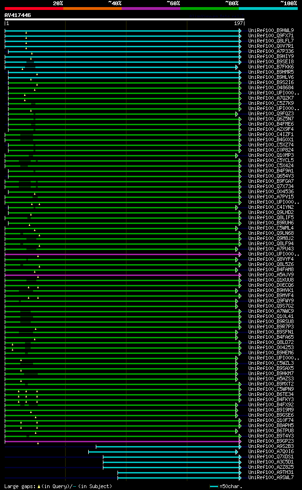Choose hit UniRef100_A3C5D1
The width and height of the screenshot is (302, 490).
[x=271, y=462]
